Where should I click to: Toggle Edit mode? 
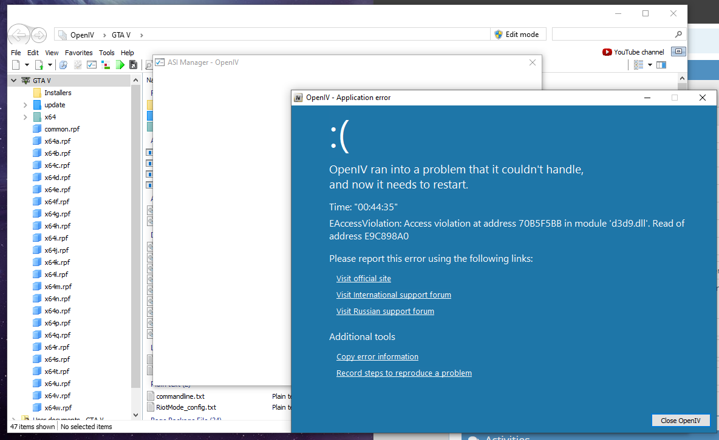(517, 35)
